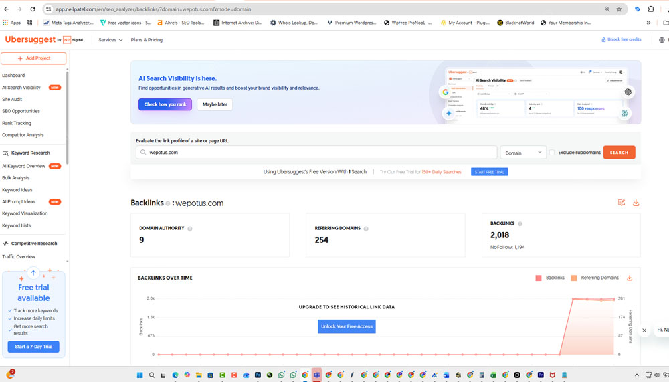Open Dashboard in the sidebar

pos(13,75)
